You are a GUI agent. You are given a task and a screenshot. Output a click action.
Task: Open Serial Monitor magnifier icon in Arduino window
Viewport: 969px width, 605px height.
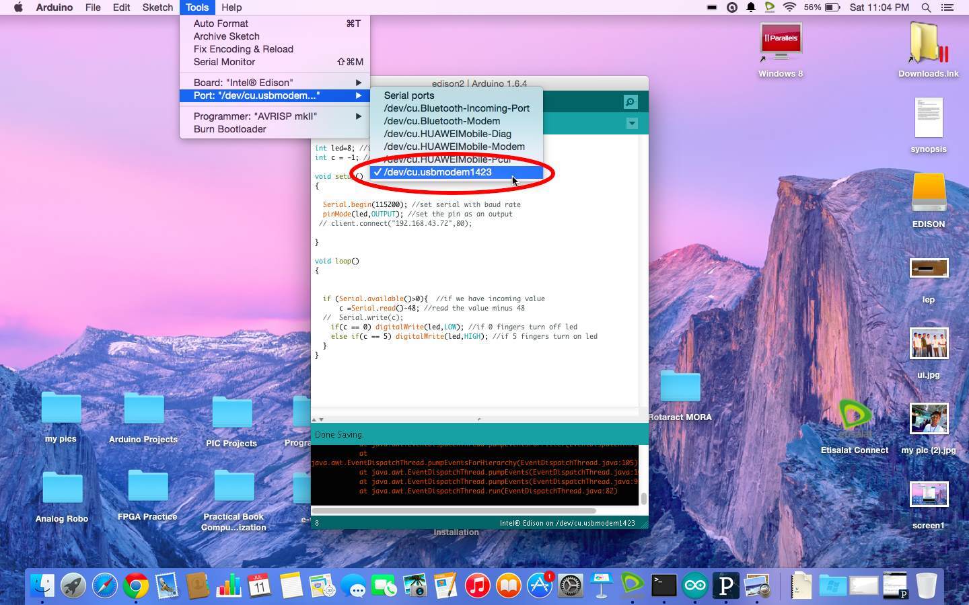(x=631, y=102)
